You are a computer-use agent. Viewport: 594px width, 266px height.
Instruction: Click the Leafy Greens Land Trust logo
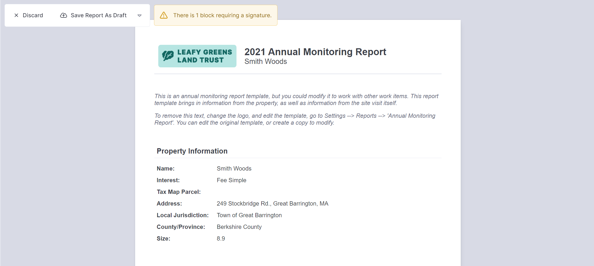(197, 56)
